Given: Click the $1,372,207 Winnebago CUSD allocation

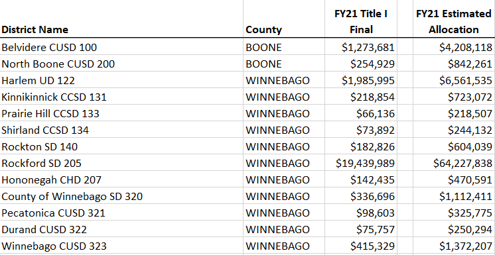Looking at the screenshot, I should (x=454, y=246).
